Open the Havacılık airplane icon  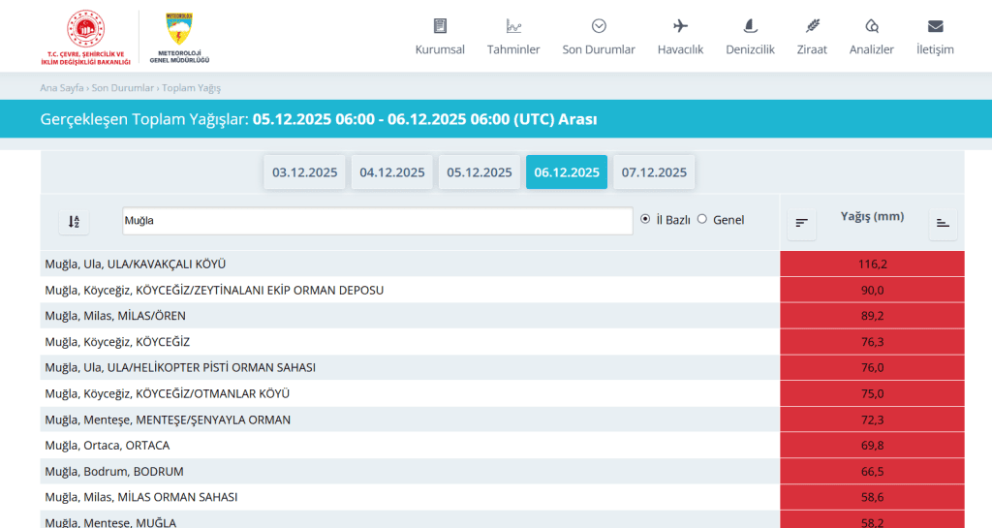[680, 26]
